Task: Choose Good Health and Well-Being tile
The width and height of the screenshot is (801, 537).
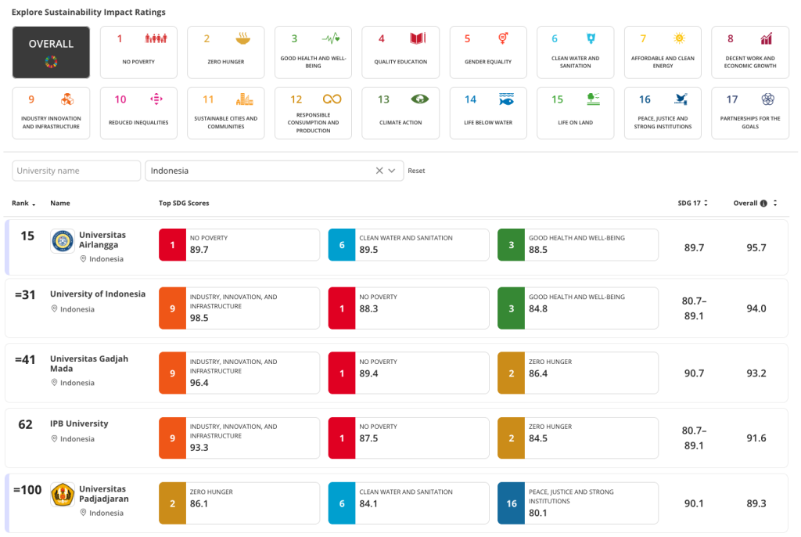Action: pos(313,52)
